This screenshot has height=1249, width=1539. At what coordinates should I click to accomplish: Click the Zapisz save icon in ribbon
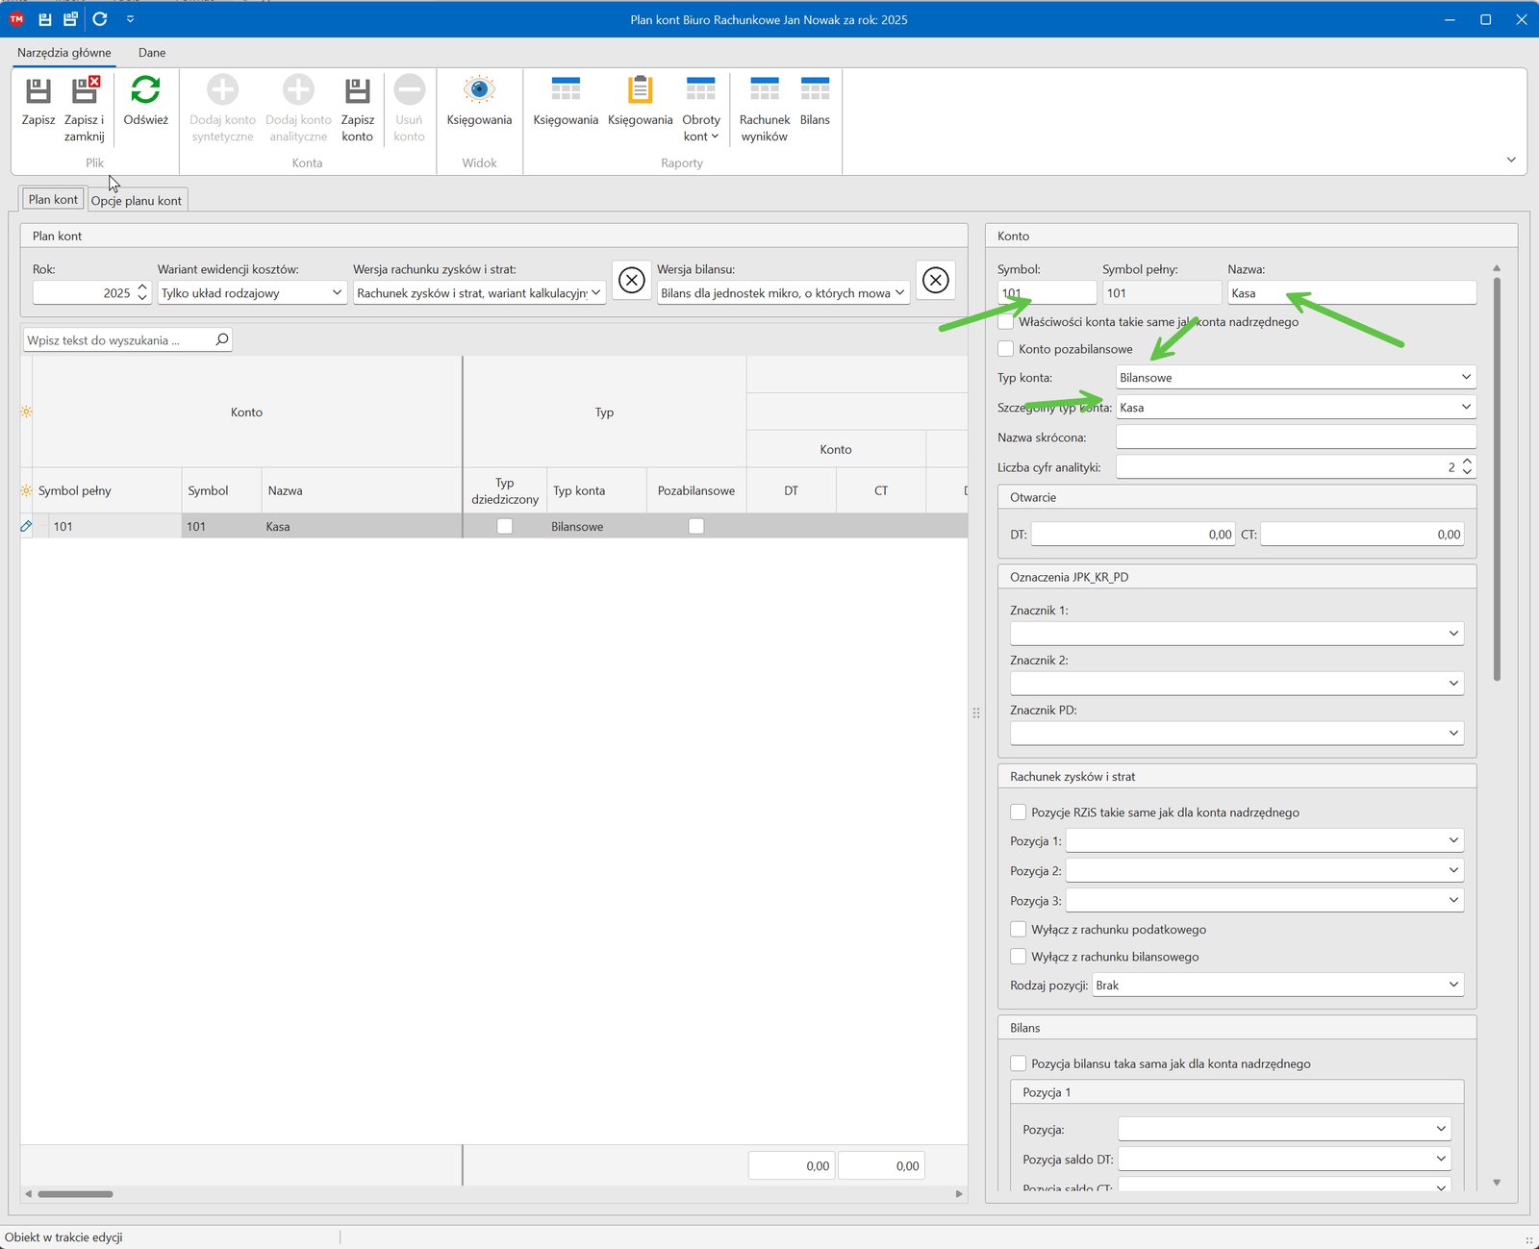[38, 91]
